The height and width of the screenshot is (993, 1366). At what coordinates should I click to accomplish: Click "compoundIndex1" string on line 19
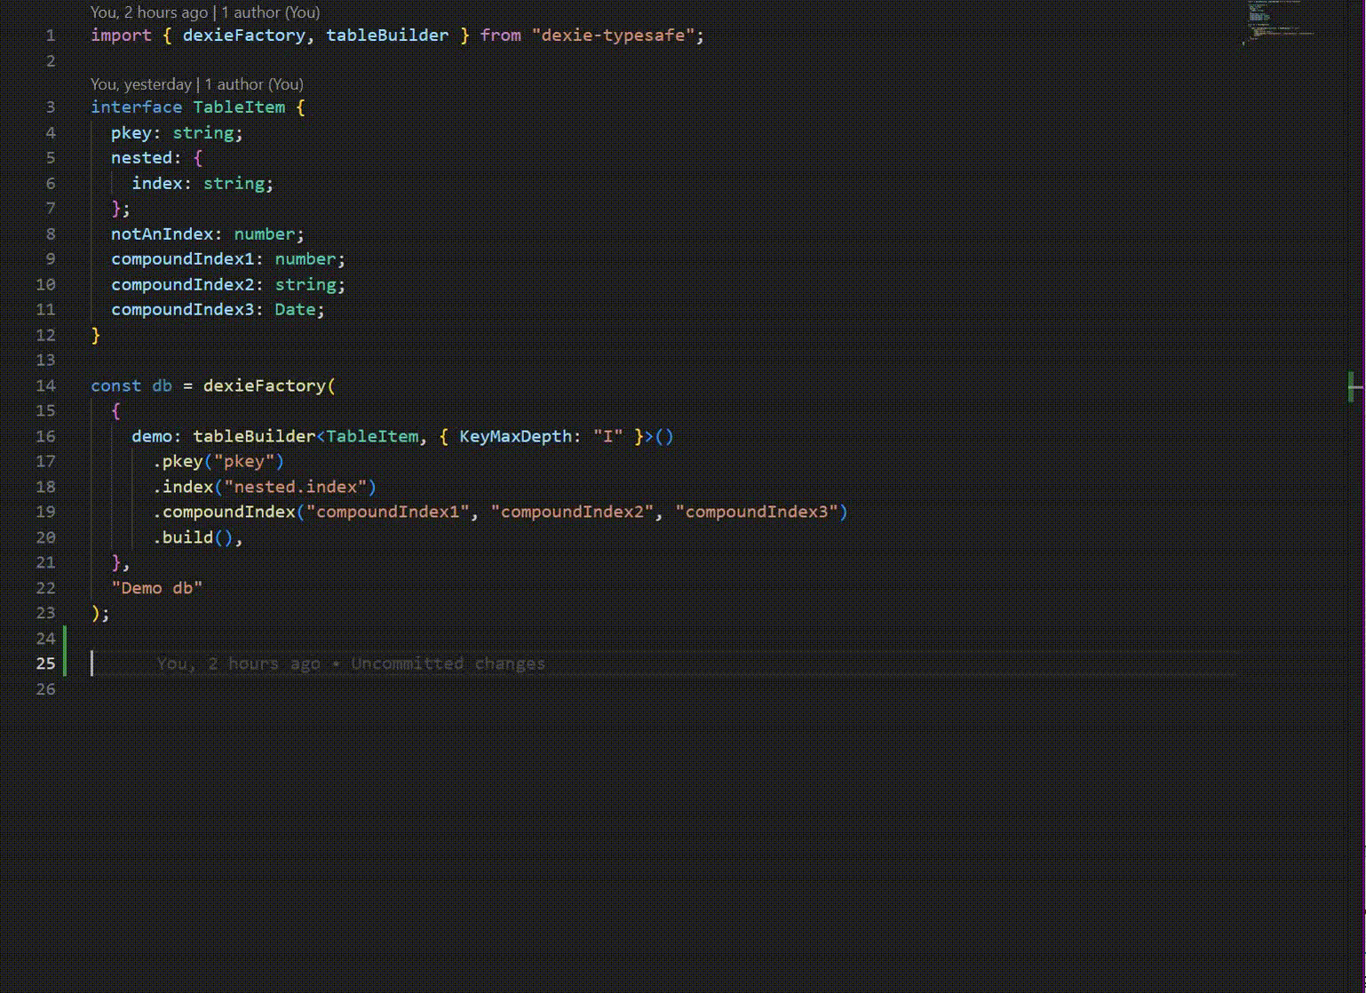(x=387, y=512)
